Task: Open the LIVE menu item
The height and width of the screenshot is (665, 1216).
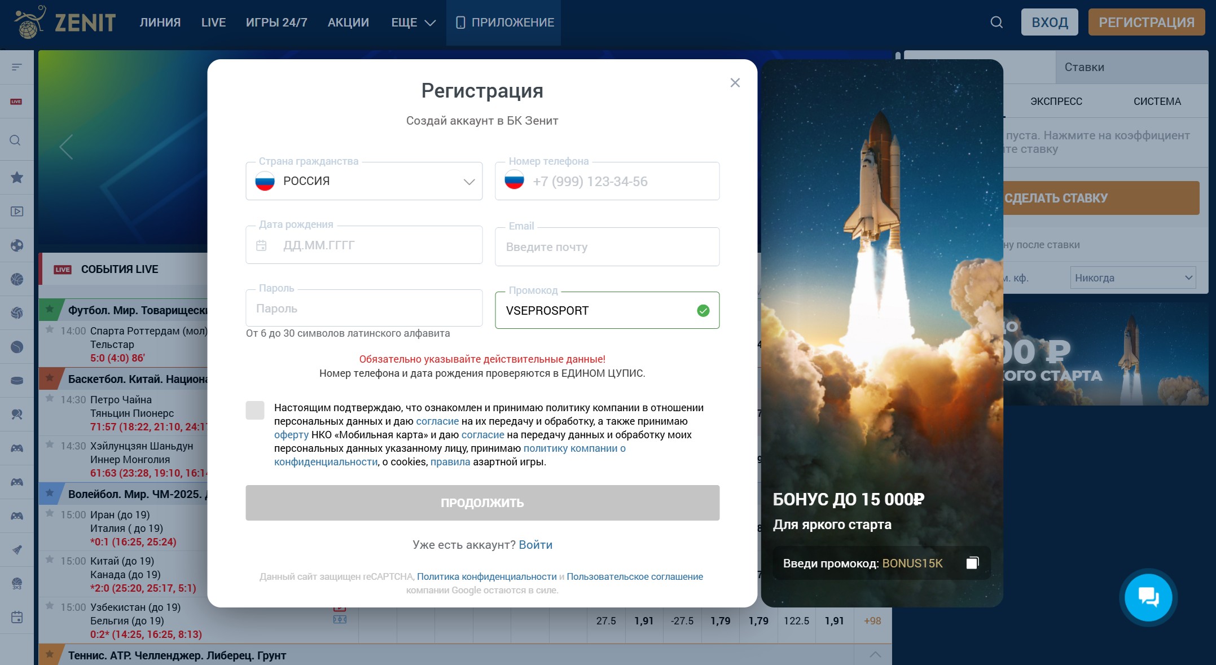Action: pyautogui.click(x=213, y=22)
